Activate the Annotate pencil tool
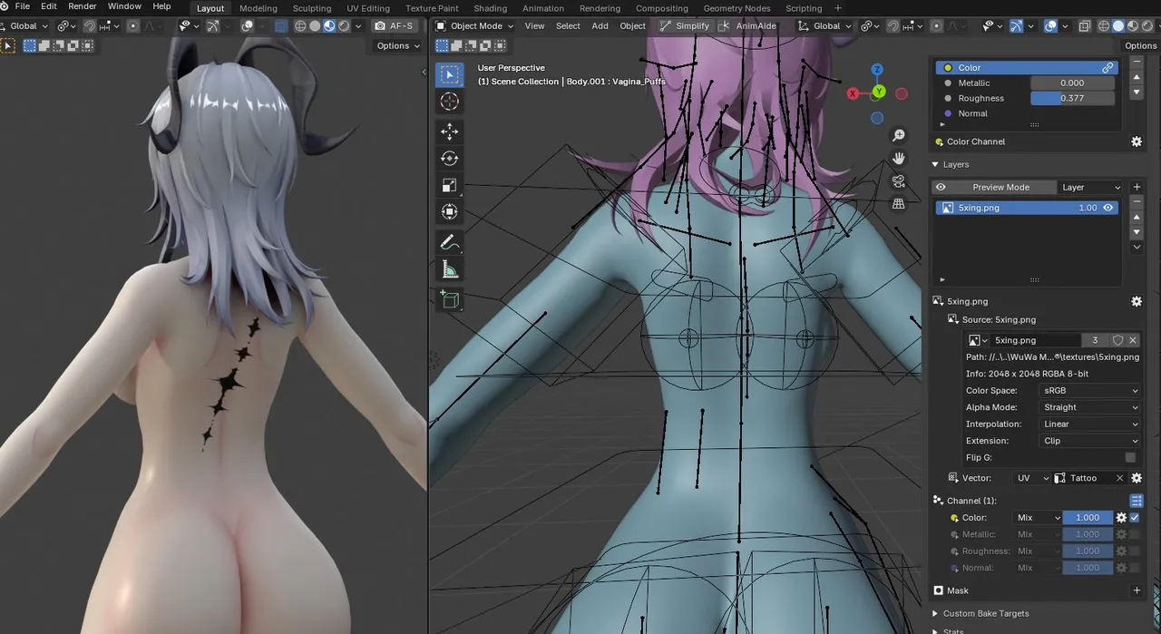Viewport: 1161px width, 634px height. (x=450, y=243)
